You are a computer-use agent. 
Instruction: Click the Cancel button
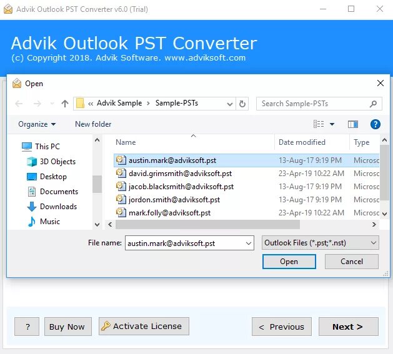[x=351, y=262]
